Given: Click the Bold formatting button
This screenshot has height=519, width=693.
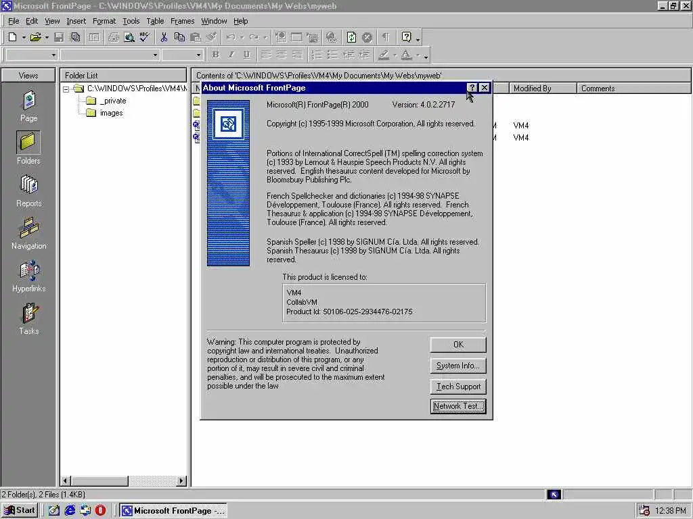Looking at the screenshot, I should tap(216, 55).
